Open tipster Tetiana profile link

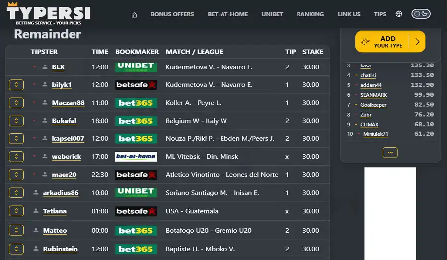[55, 211]
